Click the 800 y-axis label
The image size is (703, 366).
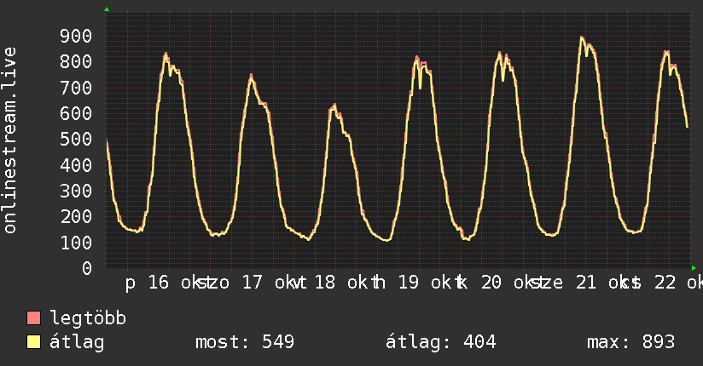pos(76,61)
